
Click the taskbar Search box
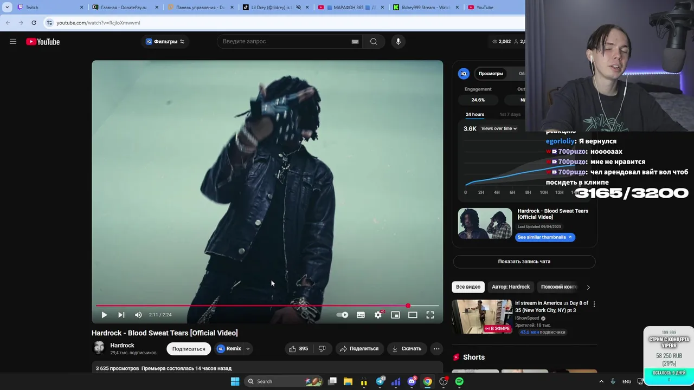[284, 381]
